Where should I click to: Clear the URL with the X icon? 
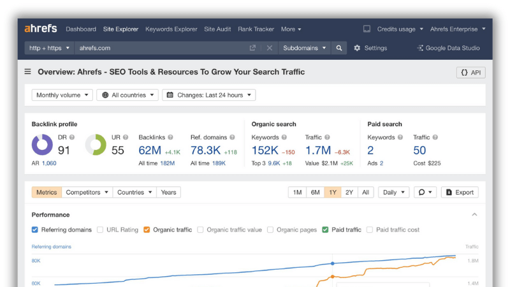click(x=269, y=48)
